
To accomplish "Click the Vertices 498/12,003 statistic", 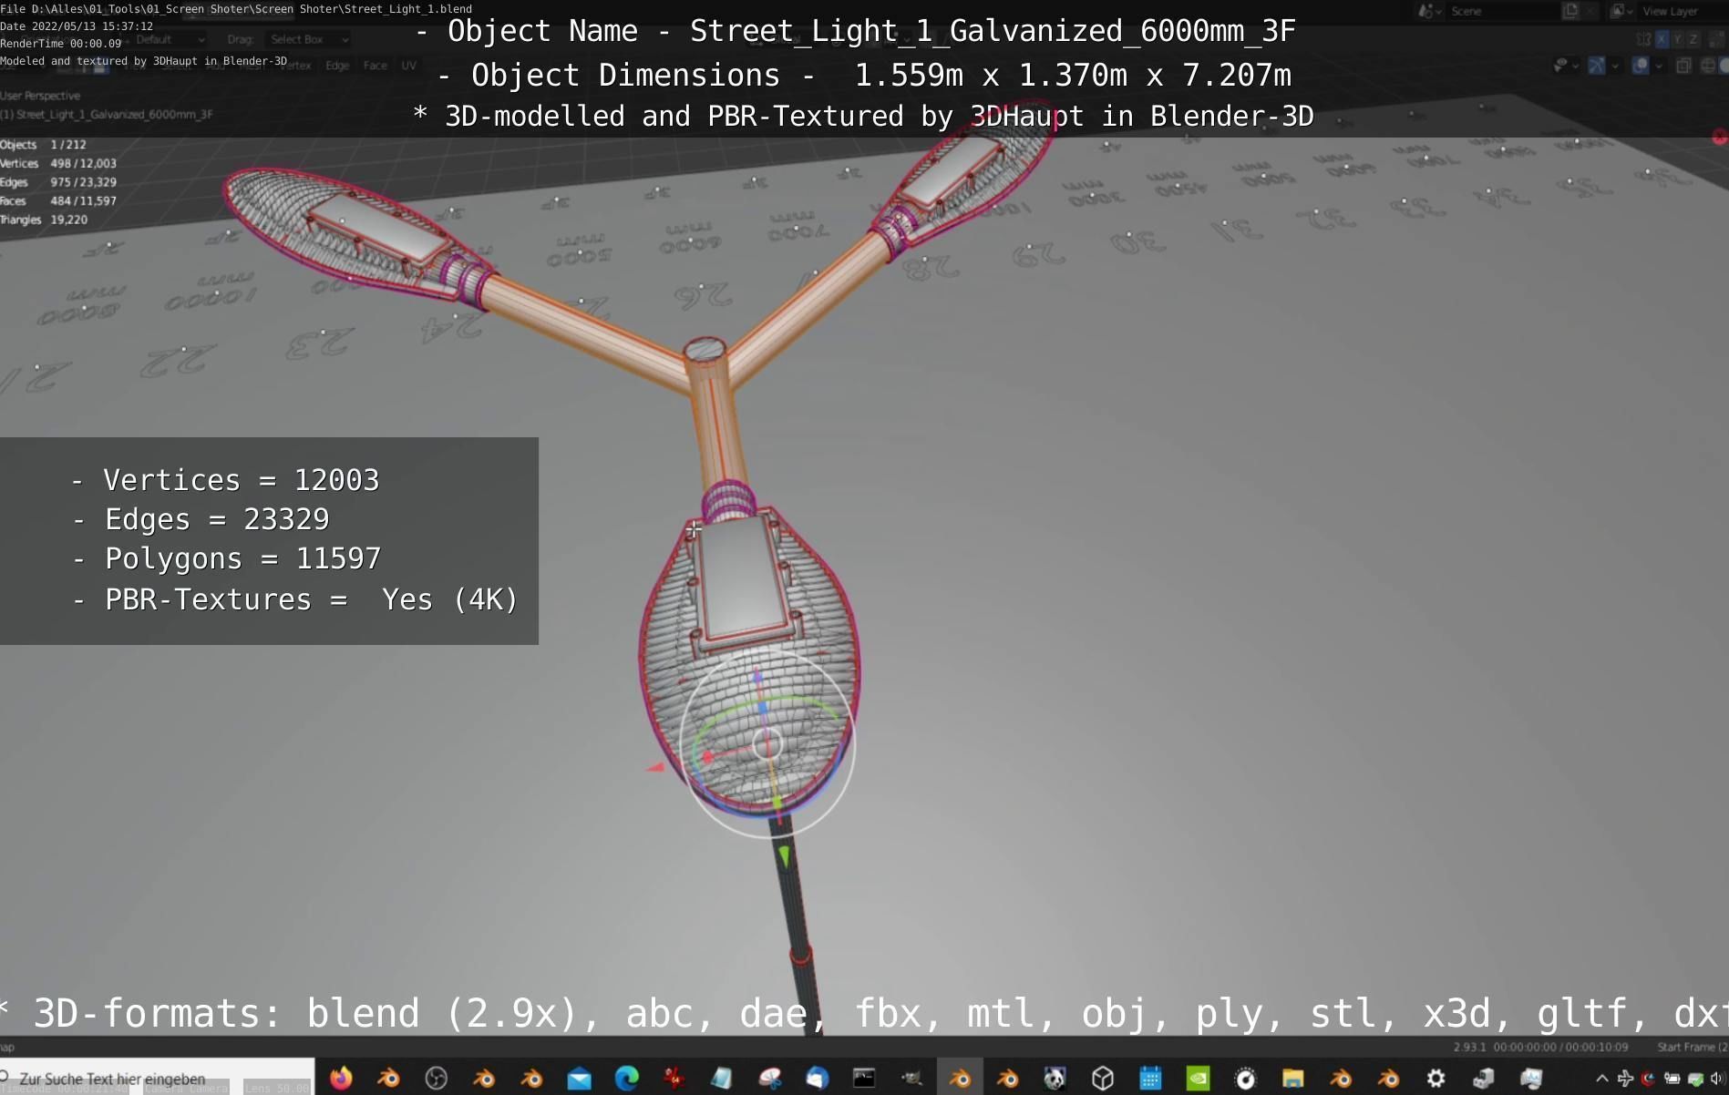I will 58,163.
